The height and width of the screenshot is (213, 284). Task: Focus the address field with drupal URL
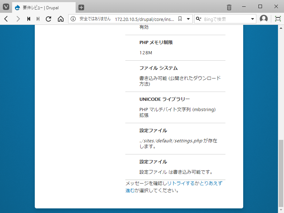click(144, 19)
